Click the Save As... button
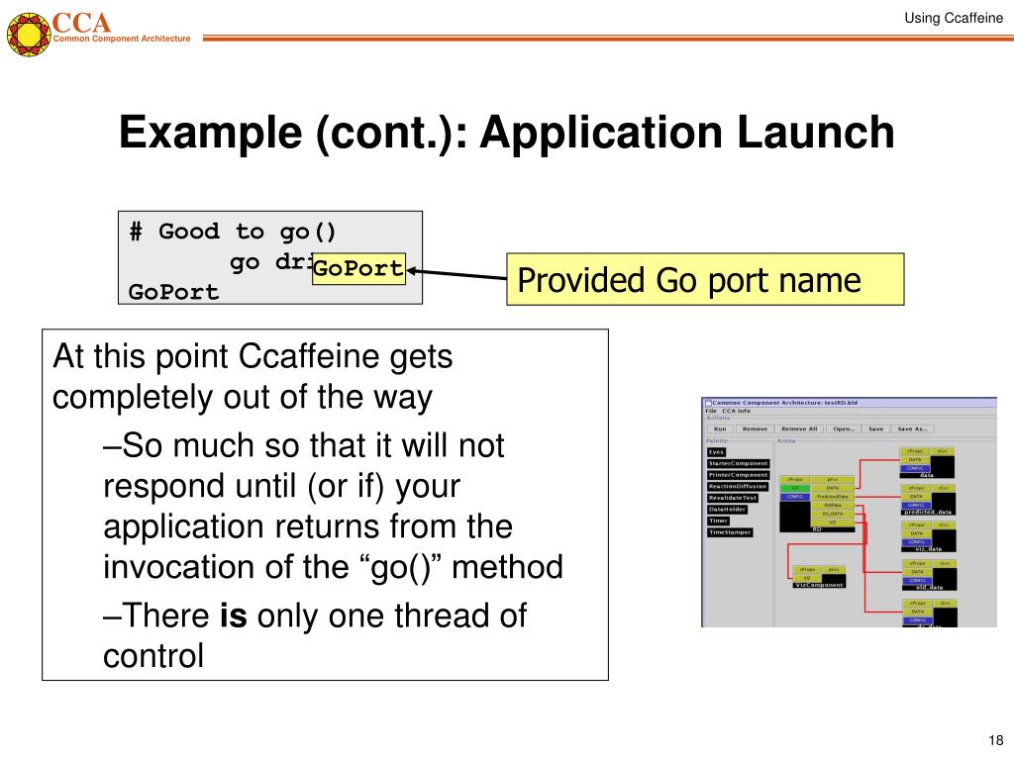The image size is (1014, 760). point(912,429)
